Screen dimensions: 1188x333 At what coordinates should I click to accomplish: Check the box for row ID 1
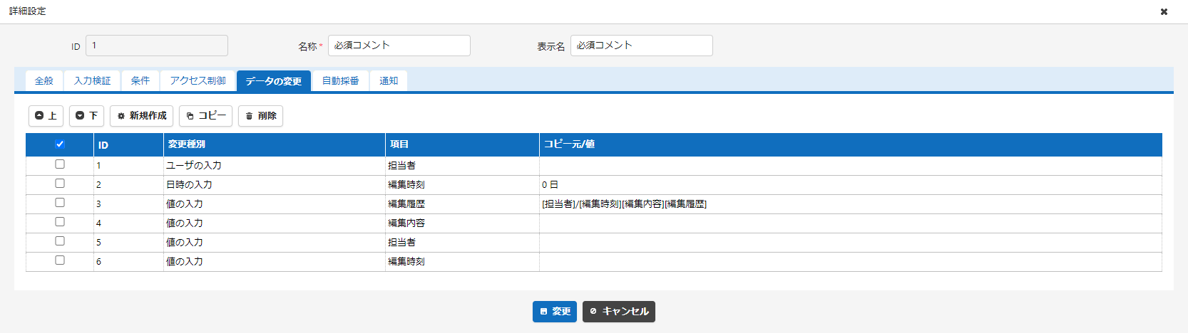coord(60,164)
